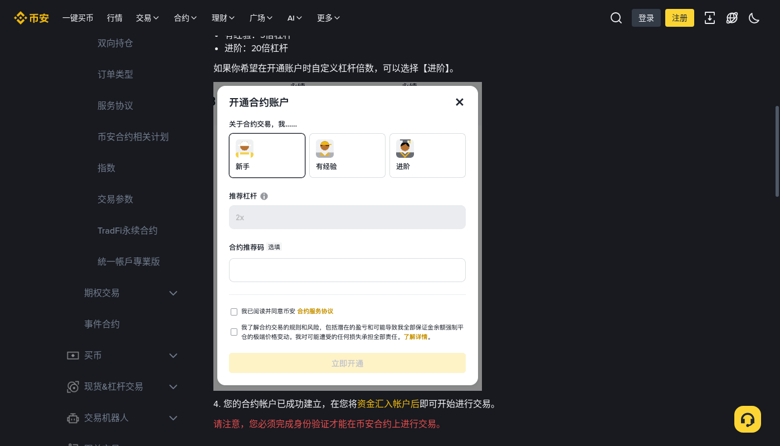Expand the 期权交易 sidebar section
Image resolution: width=780 pixels, height=446 pixels.
point(173,293)
